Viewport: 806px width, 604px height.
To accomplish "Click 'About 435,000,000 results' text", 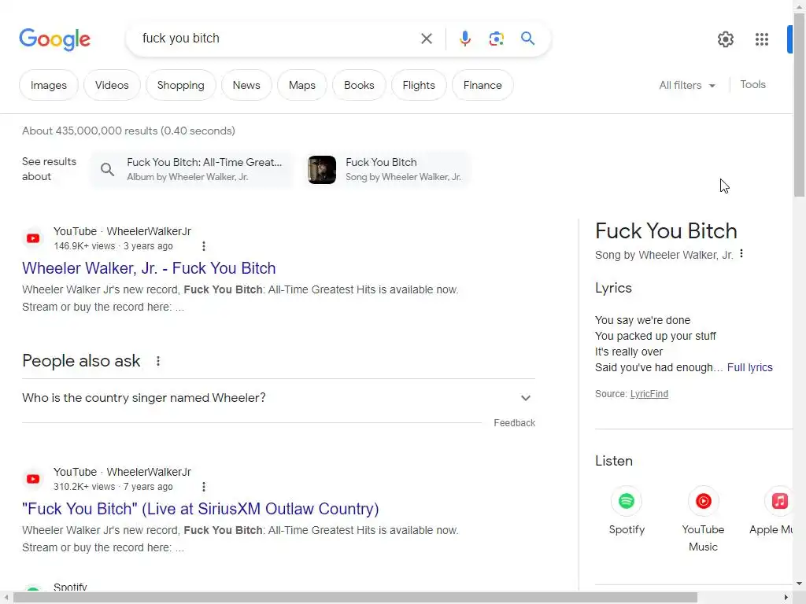I will pyautogui.click(x=128, y=131).
